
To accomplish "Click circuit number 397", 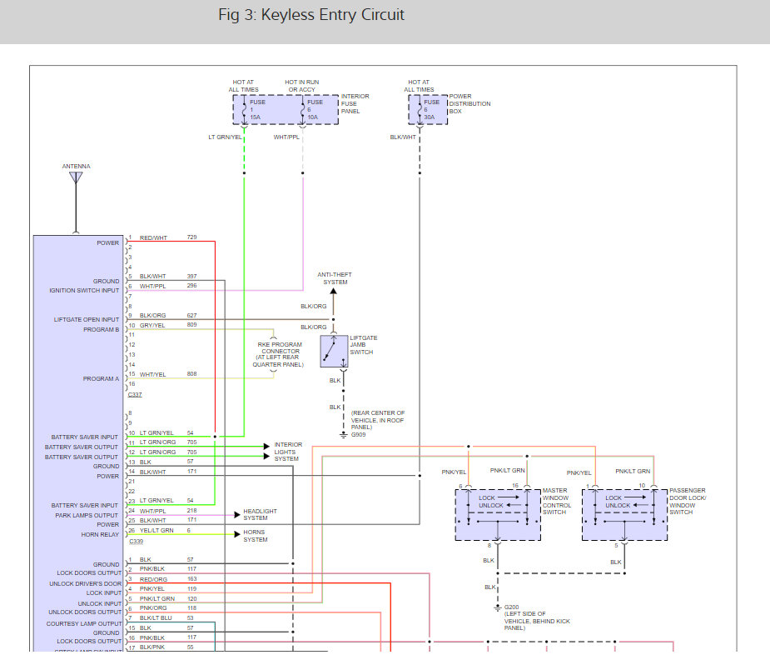I will (191, 276).
